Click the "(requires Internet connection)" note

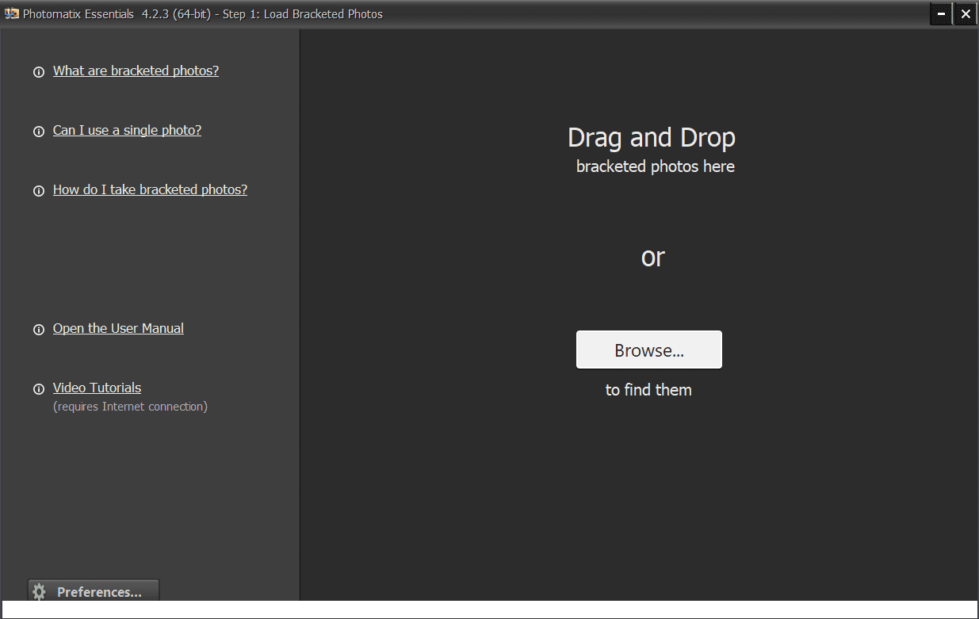pyautogui.click(x=130, y=407)
